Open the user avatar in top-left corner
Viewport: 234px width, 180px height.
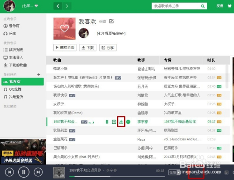coord(9,6)
